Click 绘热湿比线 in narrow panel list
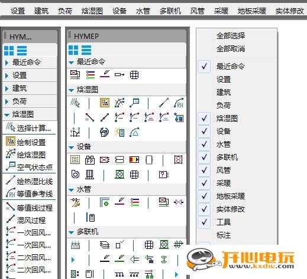This screenshot has height=279, width=307. tap(29, 181)
